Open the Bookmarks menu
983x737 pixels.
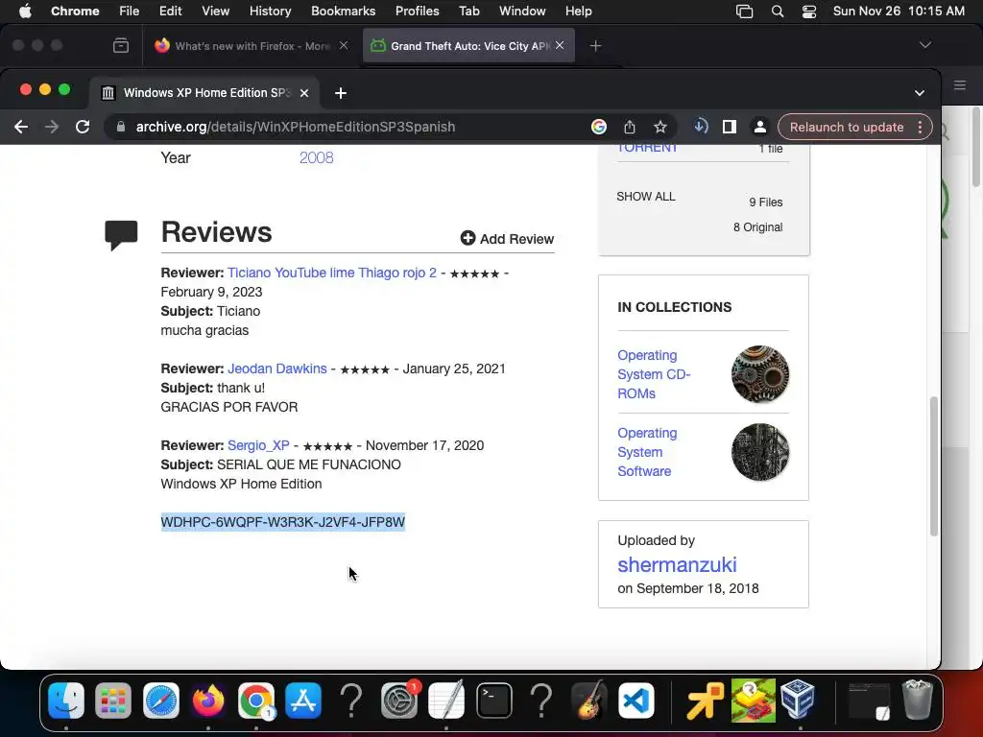343,12
